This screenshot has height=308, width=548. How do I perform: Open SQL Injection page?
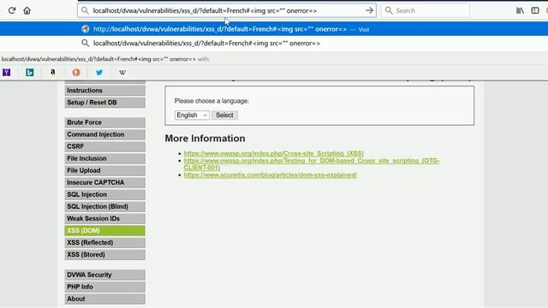[104, 194]
